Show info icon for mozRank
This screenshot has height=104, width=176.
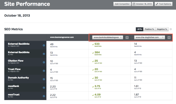[44, 88]
